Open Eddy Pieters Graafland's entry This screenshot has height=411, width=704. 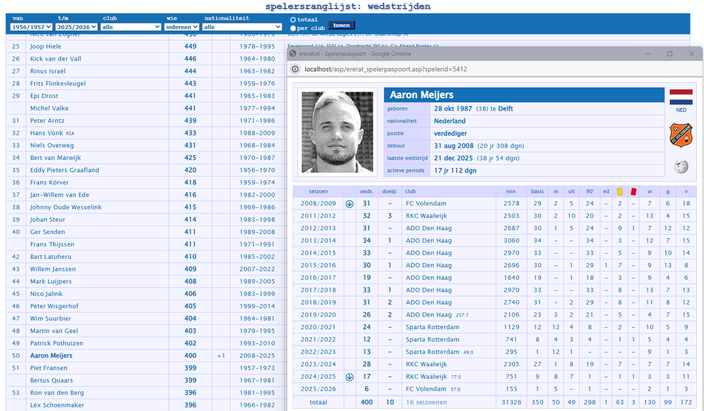[x=65, y=170]
